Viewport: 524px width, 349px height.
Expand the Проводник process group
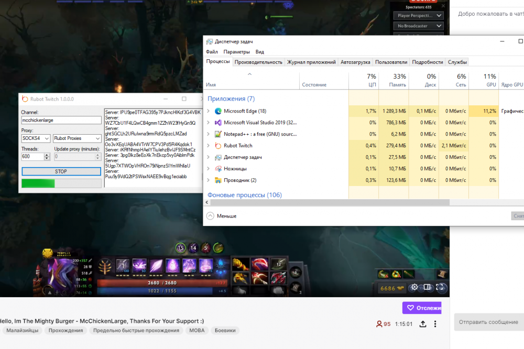tap(209, 180)
